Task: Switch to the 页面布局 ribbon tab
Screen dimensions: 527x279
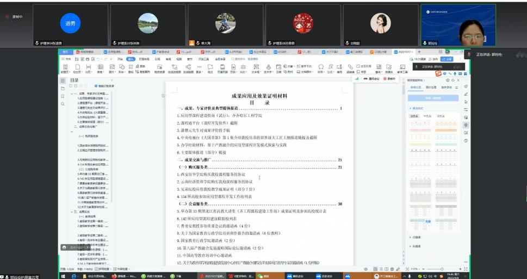Action: pyautogui.click(x=144, y=59)
